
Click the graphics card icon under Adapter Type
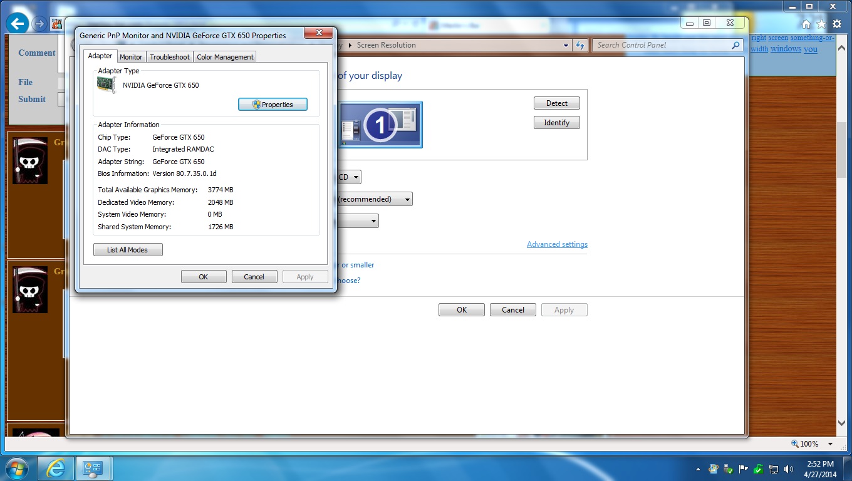[106, 85]
